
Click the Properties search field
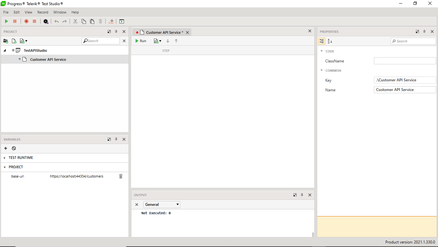click(413, 41)
